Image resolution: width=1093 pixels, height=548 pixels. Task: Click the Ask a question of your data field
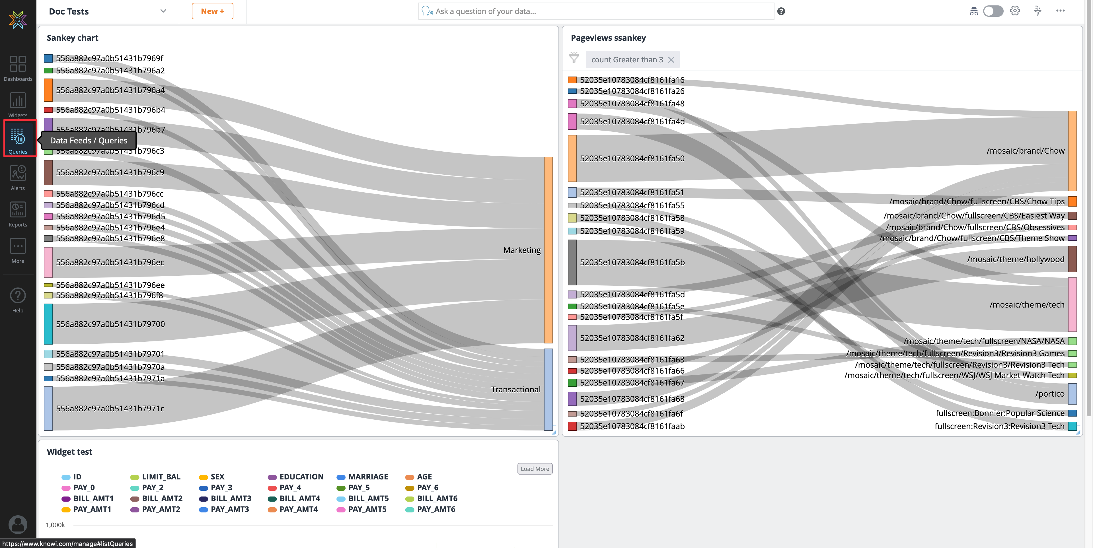tap(594, 11)
